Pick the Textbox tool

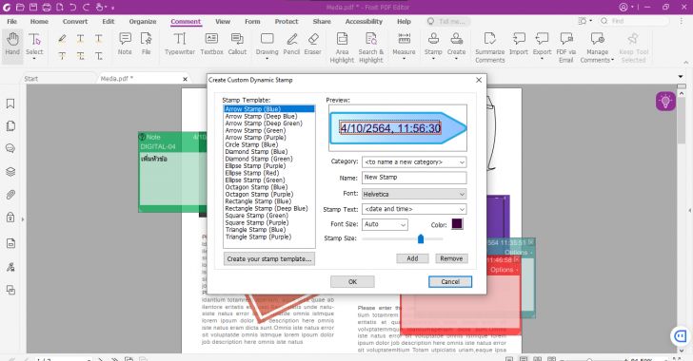(211, 44)
